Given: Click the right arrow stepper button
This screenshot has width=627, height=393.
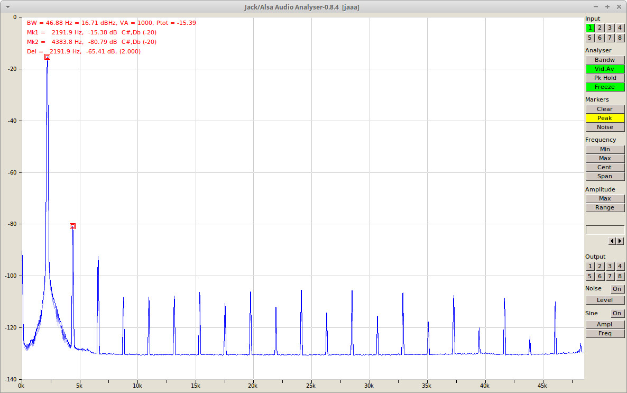Looking at the screenshot, I should point(620,241).
